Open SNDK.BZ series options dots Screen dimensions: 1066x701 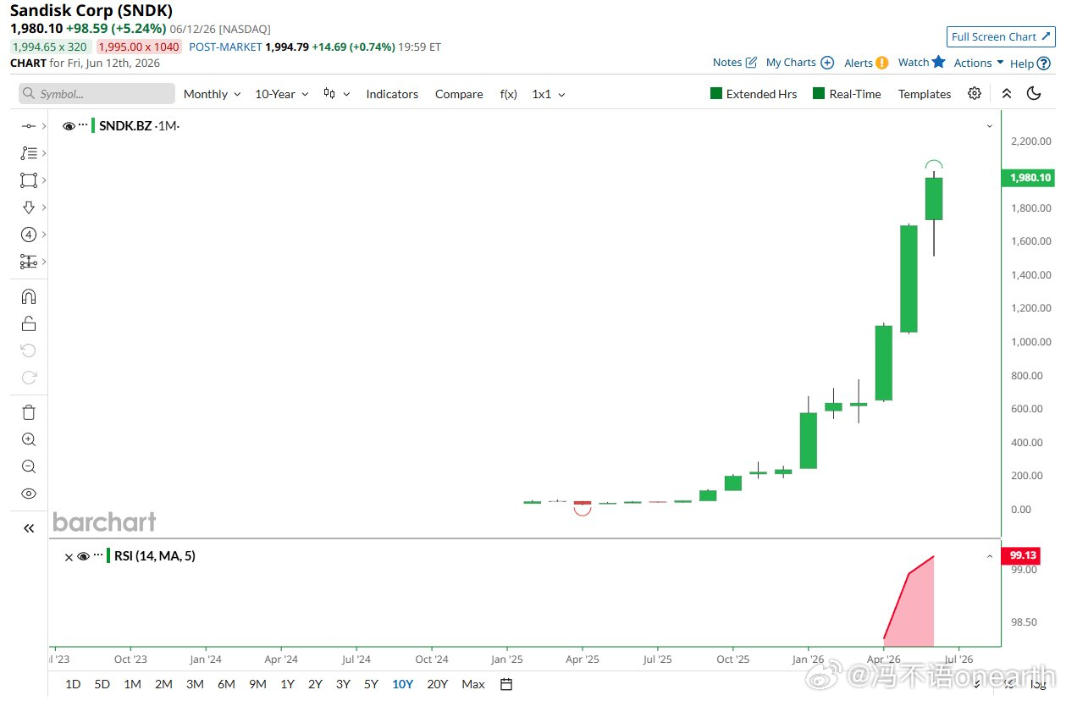83,125
